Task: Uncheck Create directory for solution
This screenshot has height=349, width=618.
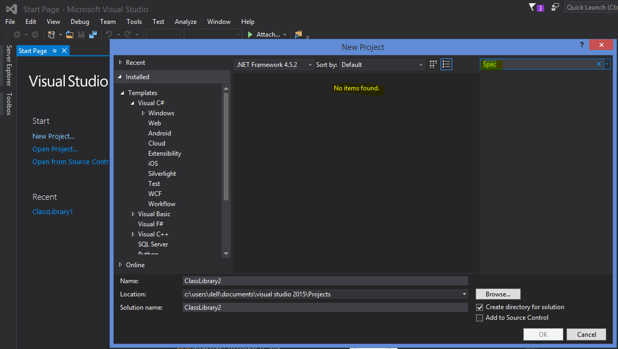Action: [479, 307]
